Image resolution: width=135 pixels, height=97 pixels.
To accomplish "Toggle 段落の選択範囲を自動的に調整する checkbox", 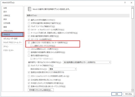I will (29, 36).
